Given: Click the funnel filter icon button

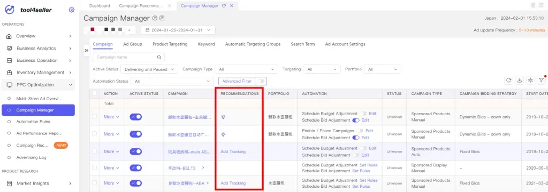Looking at the screenshot, I should [542, 81].
